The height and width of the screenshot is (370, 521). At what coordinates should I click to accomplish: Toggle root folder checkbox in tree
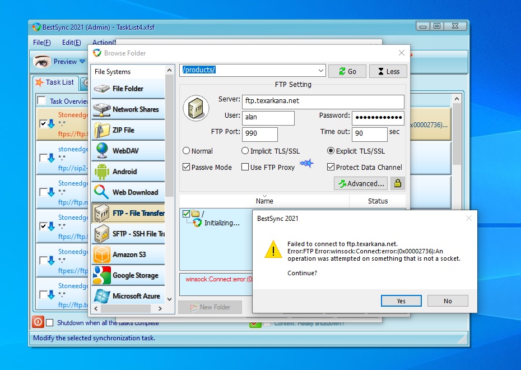click(x=187, y=214)
